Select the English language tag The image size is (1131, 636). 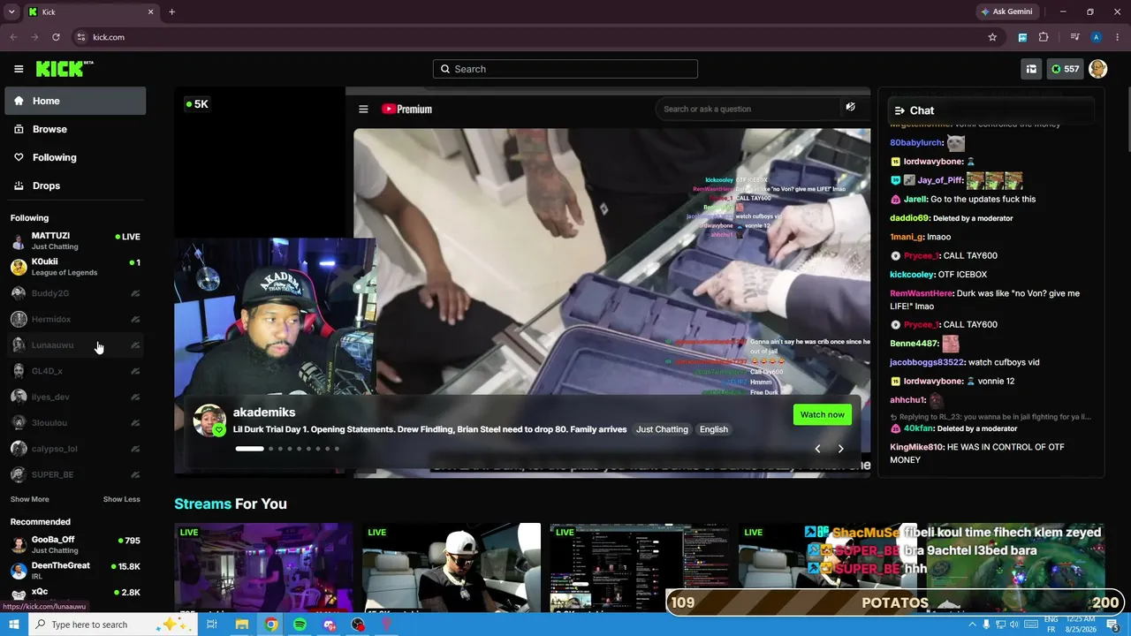coord(714,429)
